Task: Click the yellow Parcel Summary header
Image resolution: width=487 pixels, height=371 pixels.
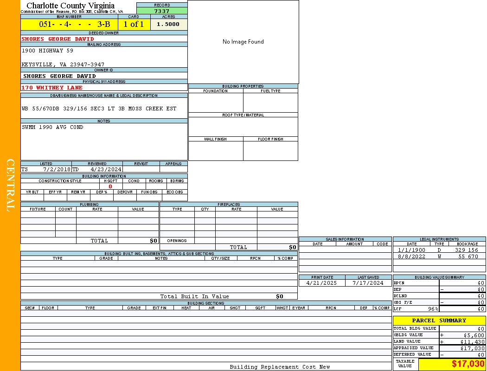Action: point(439,320)
